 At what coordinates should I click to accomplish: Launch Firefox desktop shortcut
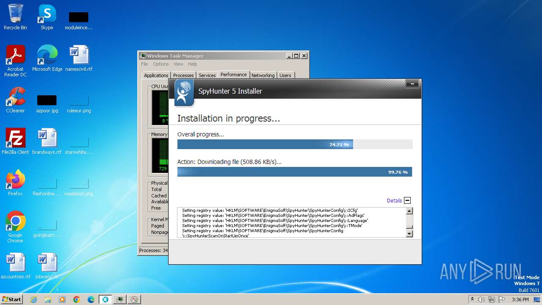[15, 183]
